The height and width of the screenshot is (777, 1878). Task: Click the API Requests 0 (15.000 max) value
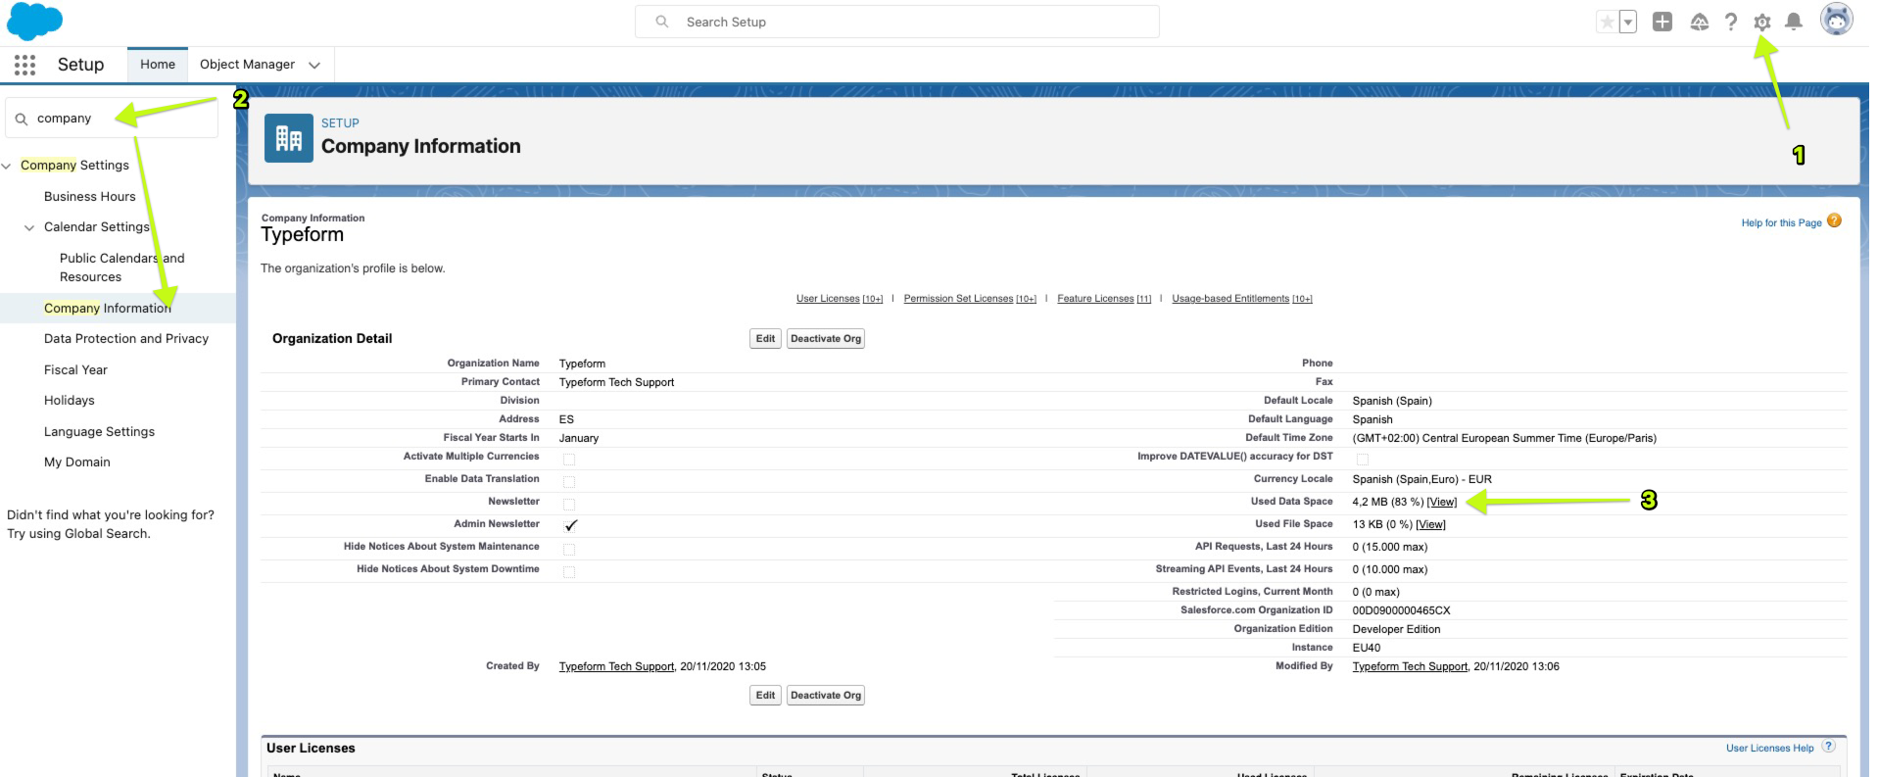[x=1390, y=547]
